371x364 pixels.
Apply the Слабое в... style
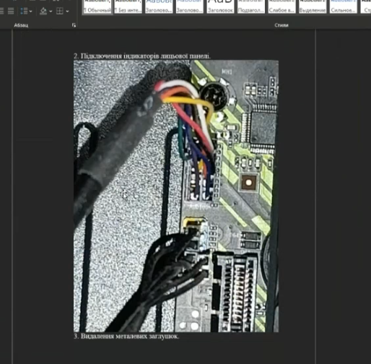[x=281, y=6]
